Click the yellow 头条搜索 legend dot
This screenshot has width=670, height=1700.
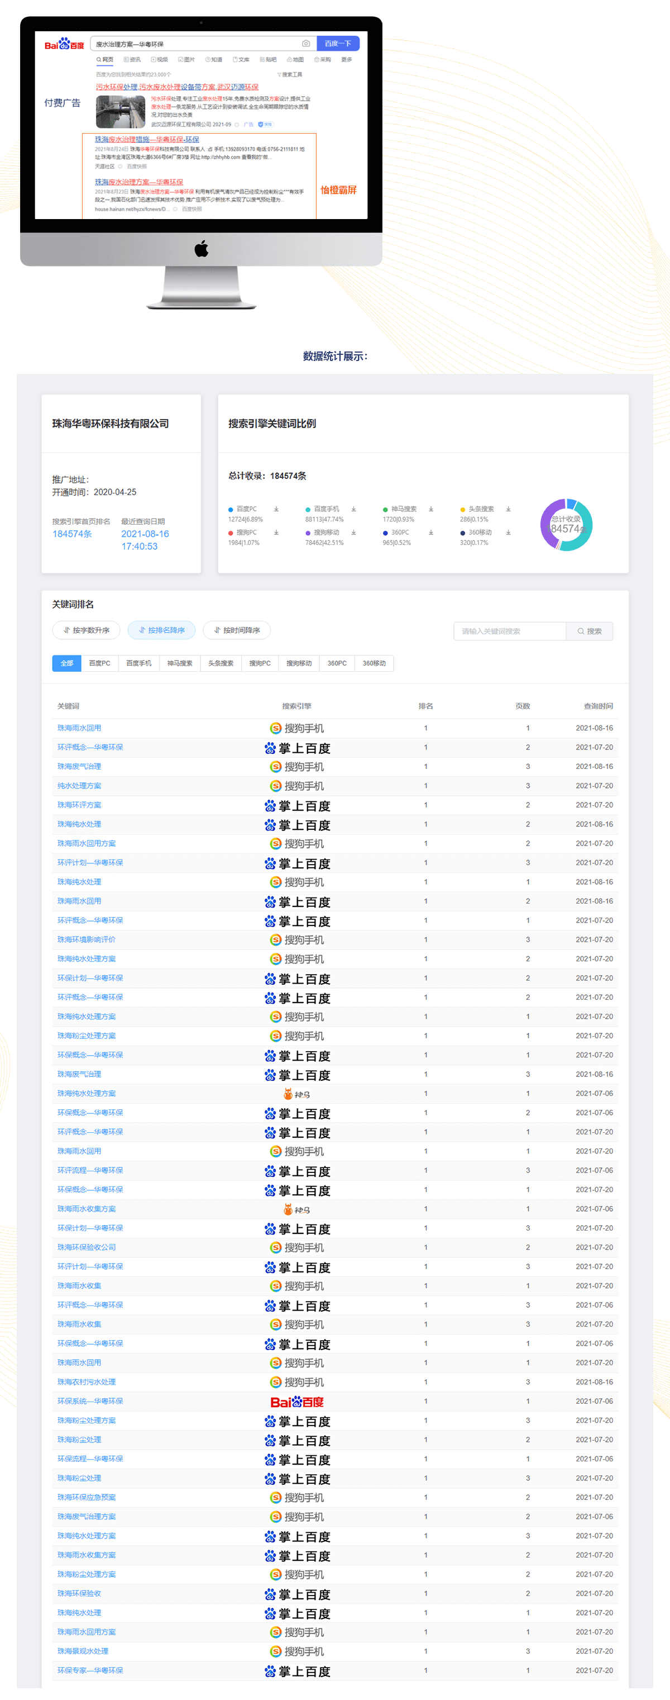pyautogui.click(x=462, y=510)
